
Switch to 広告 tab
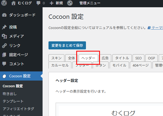(x=105, y=58)
